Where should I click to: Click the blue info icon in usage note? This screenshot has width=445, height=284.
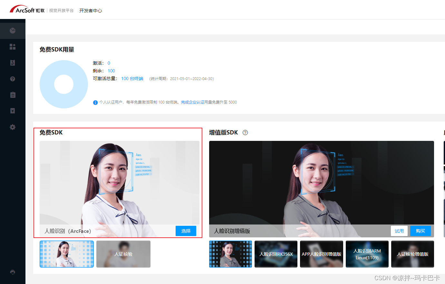coord(95,103)
